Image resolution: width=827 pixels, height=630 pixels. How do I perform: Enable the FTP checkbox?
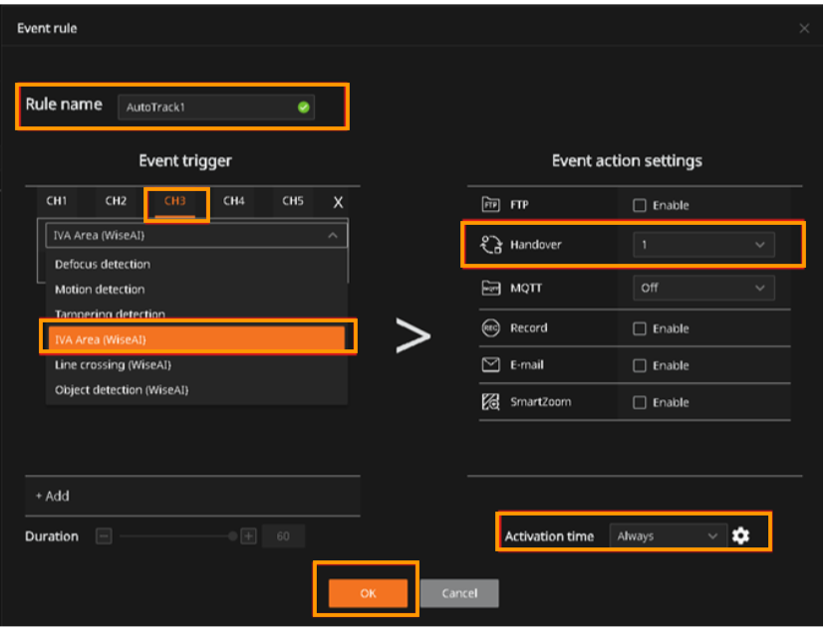pyautogui.click(x=640, y=206)
